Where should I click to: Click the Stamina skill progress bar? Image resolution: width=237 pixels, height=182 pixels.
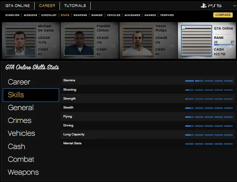point(209,81)
